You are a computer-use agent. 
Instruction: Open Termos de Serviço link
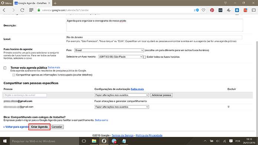[123, 135]
